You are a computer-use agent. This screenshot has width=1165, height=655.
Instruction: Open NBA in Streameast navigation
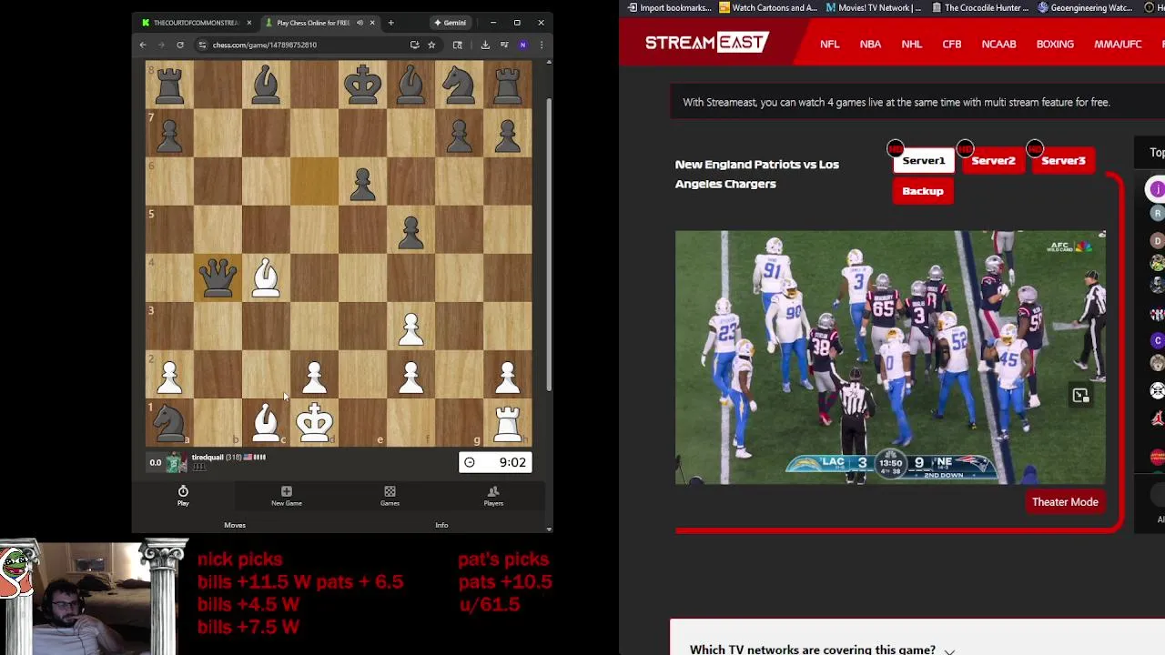pyautogui.click(x=870, y=44)
